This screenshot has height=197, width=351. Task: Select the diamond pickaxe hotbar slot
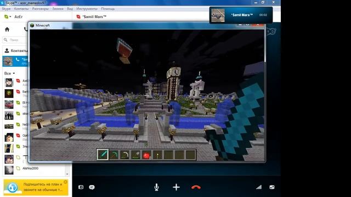pyautogui.click(x=114, y=154)
